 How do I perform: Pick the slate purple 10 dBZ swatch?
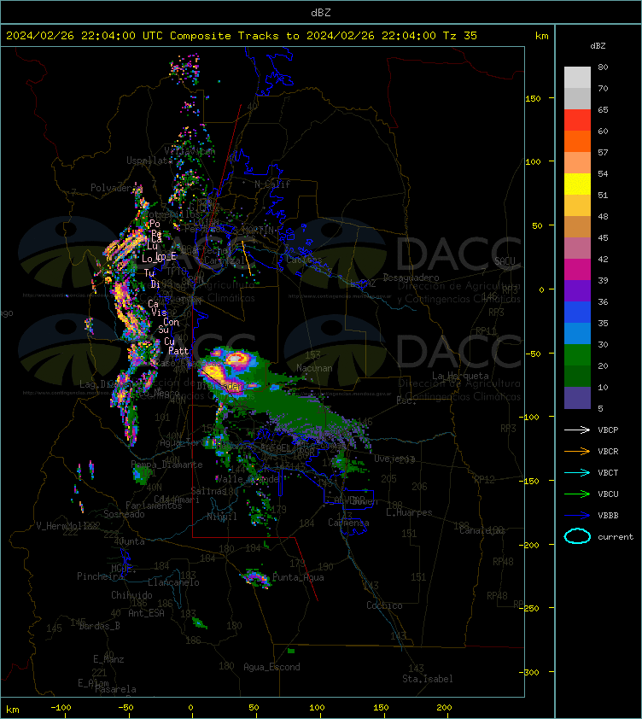(577, 398)
